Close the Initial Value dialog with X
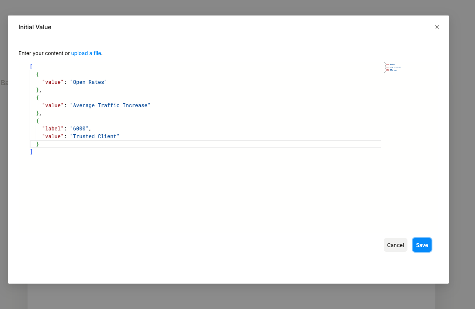475x309 pixels. click(x=437, y=27)
